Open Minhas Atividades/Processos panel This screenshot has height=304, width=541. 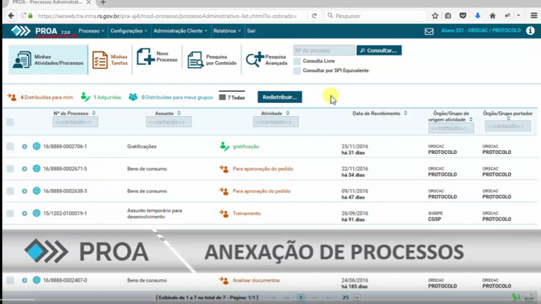(x=48, y=59)
